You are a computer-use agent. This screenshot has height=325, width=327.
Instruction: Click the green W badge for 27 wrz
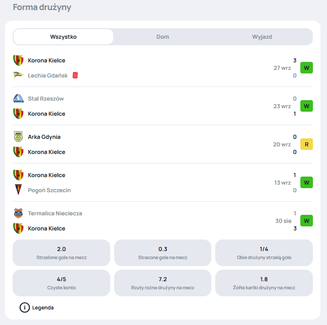pos(306,68)
